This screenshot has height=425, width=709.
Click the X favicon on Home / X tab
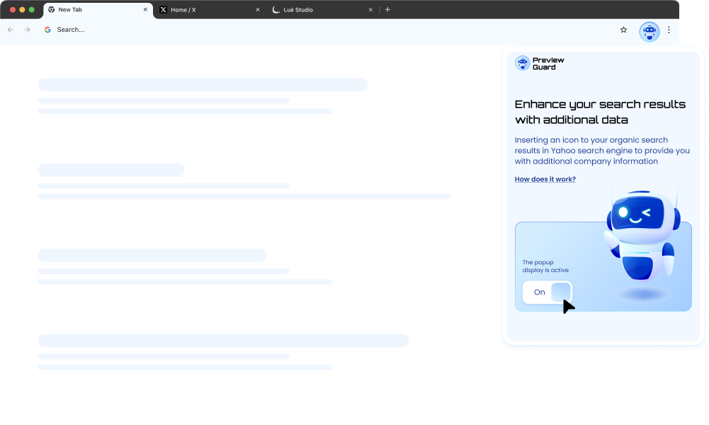(x=164, y=10)
